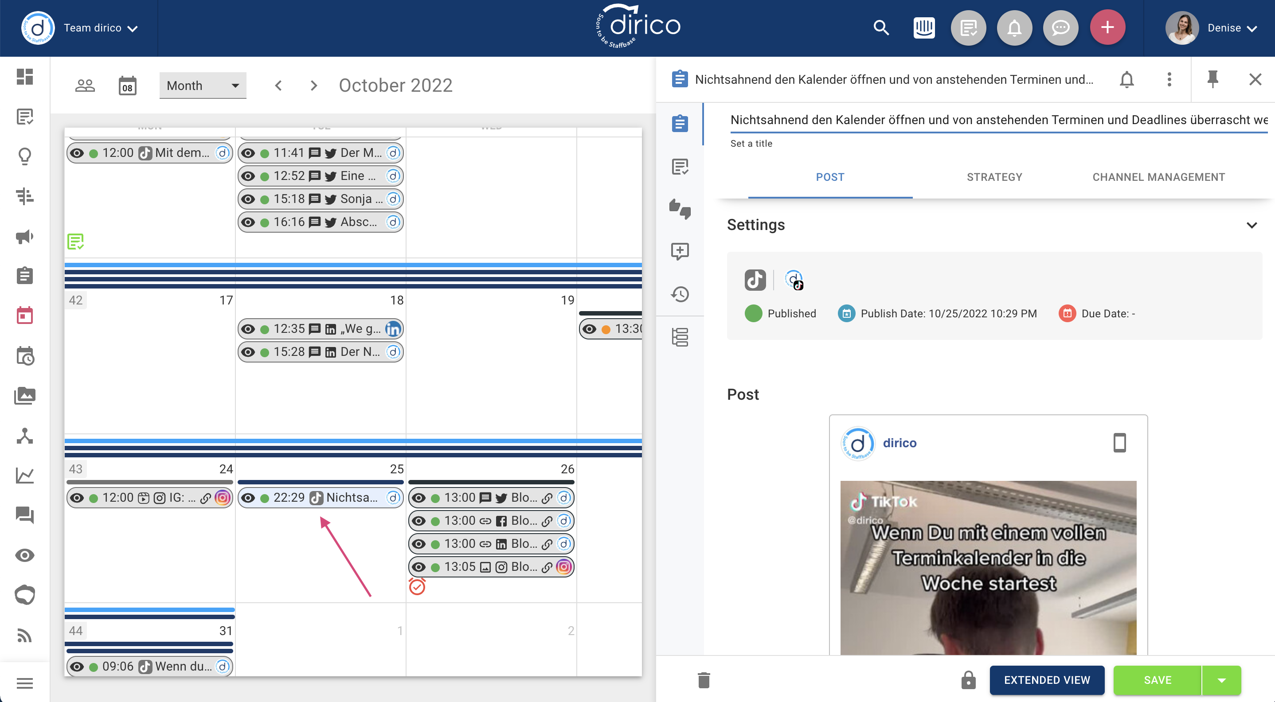1275x702 pixels.
Task: Open the 12:52 Eine Twitter post
Action: (320, 176)
